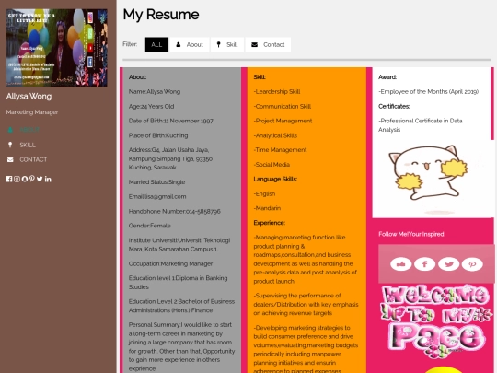Click Date of Birth:11 November 1997
Viewport: 497px width, 373px height.
tap(171, 121)
